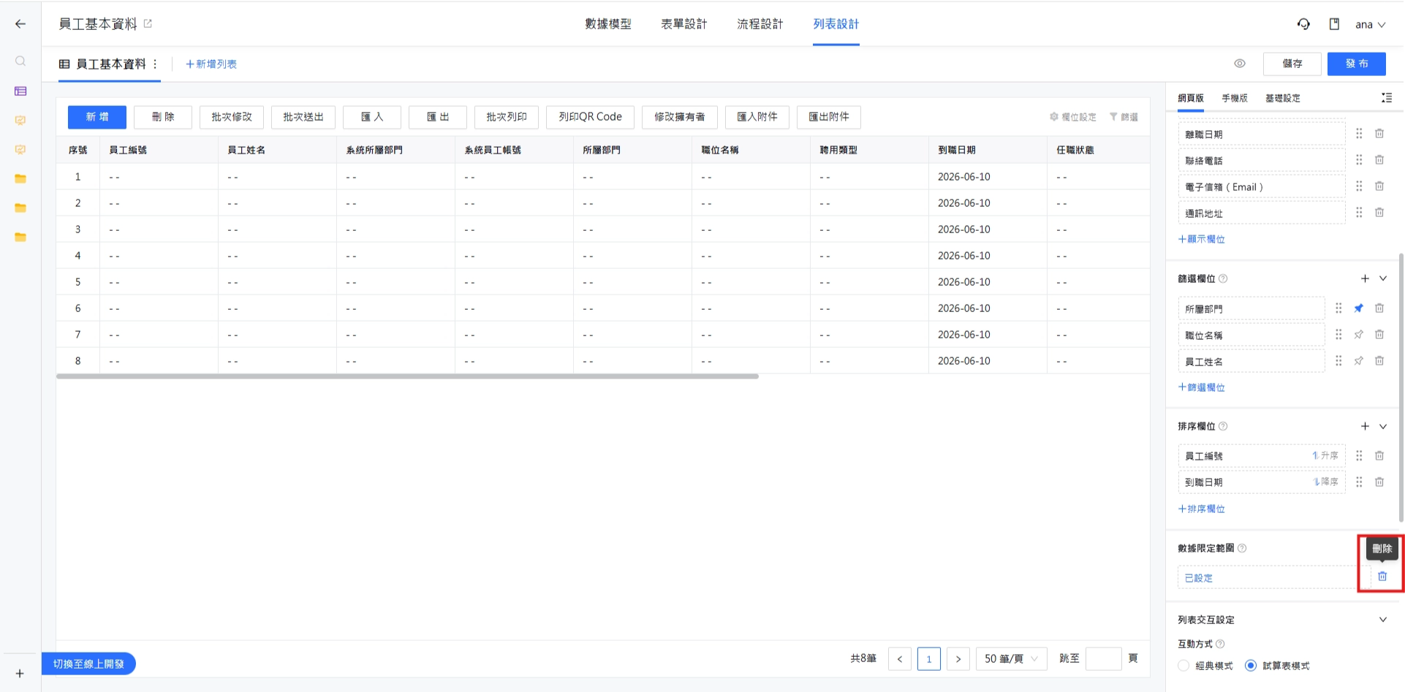
Task: Switch to 表單設計 tab
Action: [x=684, y=24]
